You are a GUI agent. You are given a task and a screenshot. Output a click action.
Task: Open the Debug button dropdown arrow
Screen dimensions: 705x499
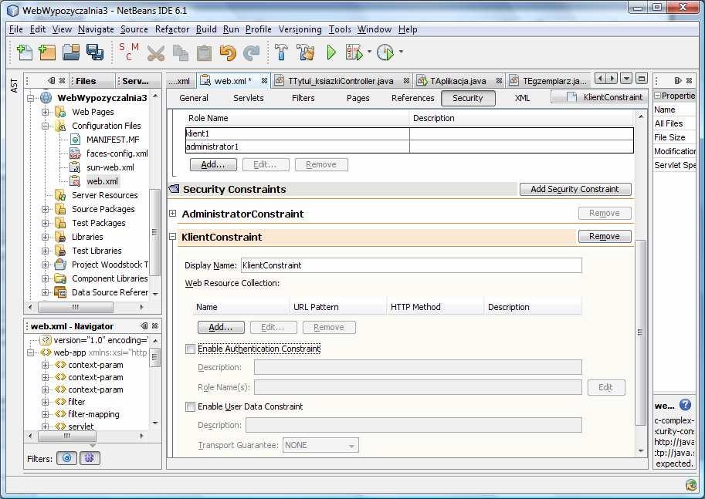point(370,52)
